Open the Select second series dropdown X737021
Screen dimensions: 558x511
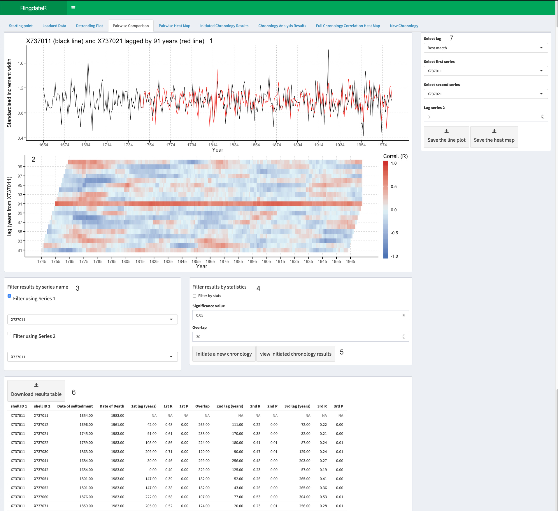click(486, 94)
